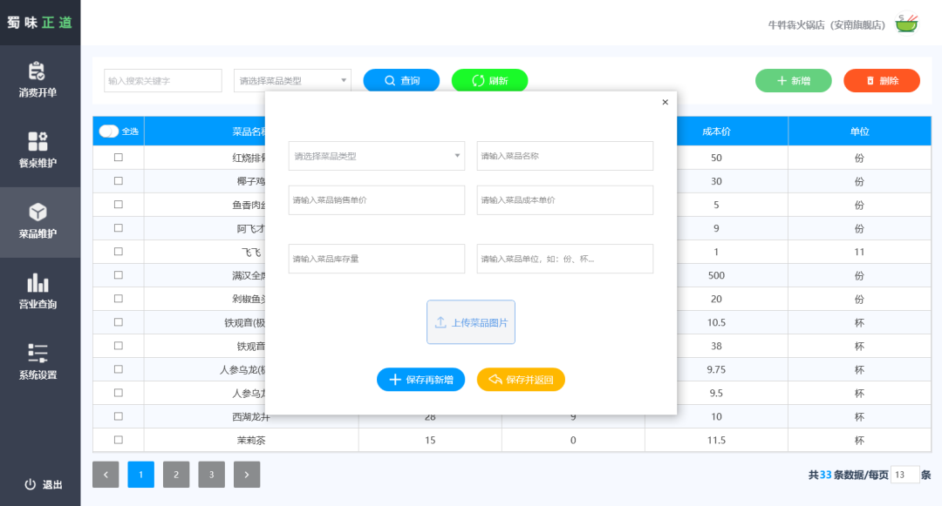
Task: Open the 请选择菜品类型 dropdown in search bar
Action: pyautogui.click(x=291, y=80)
